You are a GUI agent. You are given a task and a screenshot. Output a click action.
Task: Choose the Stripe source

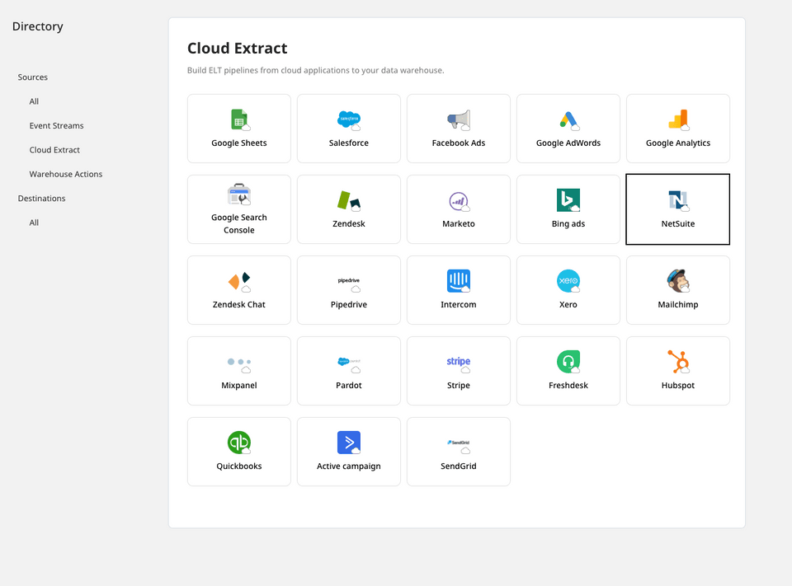coord(458,371)
